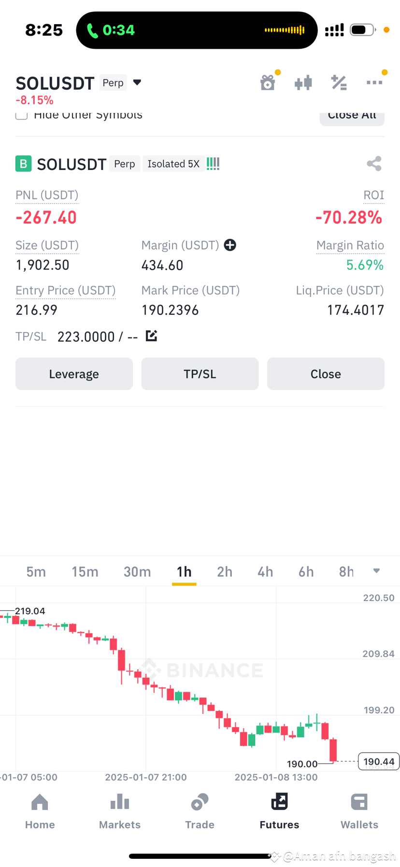
Task: Switch to the Trade tab
Action: (200, 811)
